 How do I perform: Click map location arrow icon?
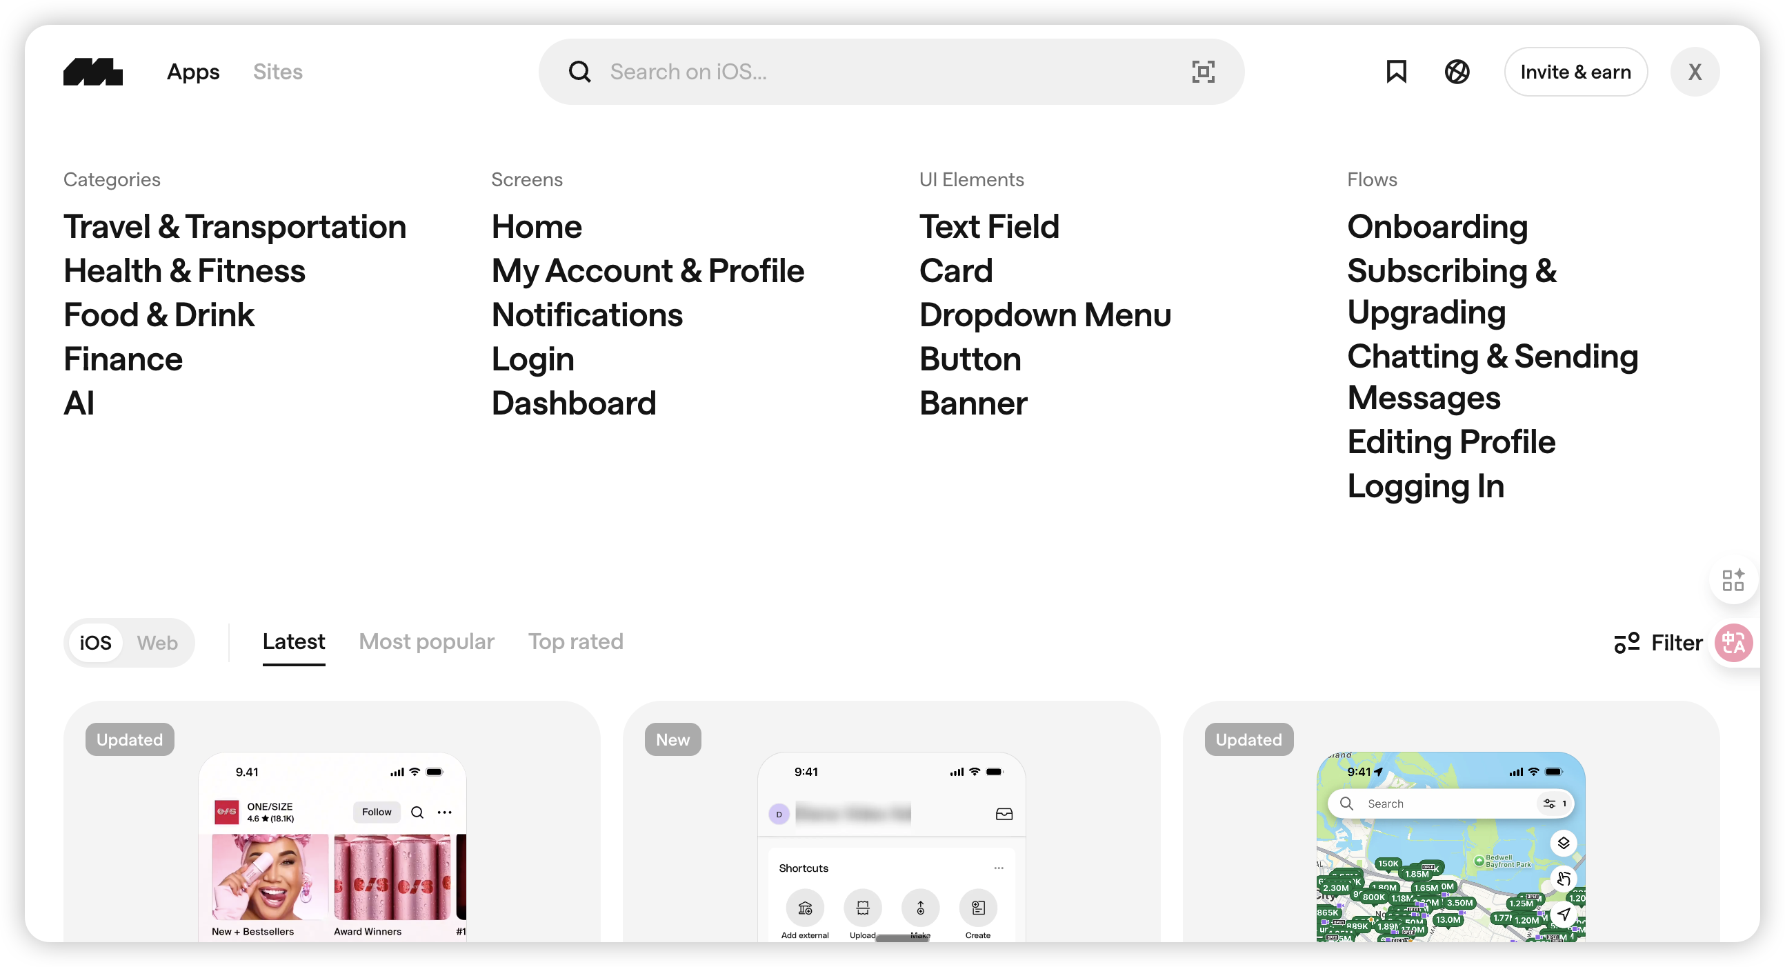(1564, 915)
